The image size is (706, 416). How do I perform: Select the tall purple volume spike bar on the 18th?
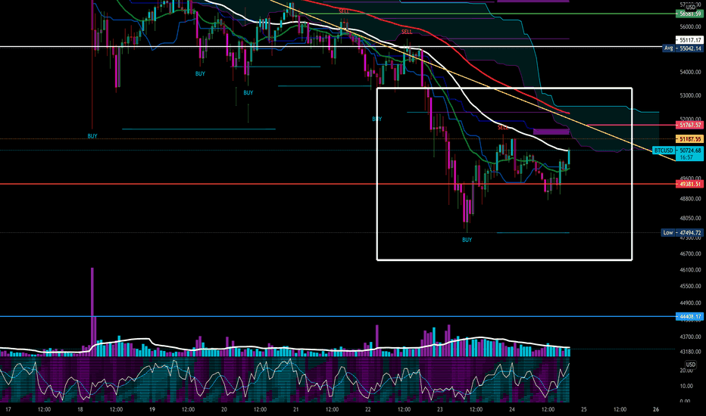point(92,312)
